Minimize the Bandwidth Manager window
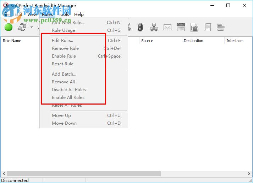This screenshot has height=183, width=253. [x=212, y=5]
